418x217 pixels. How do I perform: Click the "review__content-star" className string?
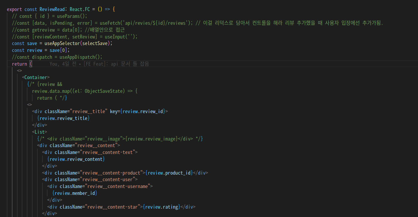point(112,207)
